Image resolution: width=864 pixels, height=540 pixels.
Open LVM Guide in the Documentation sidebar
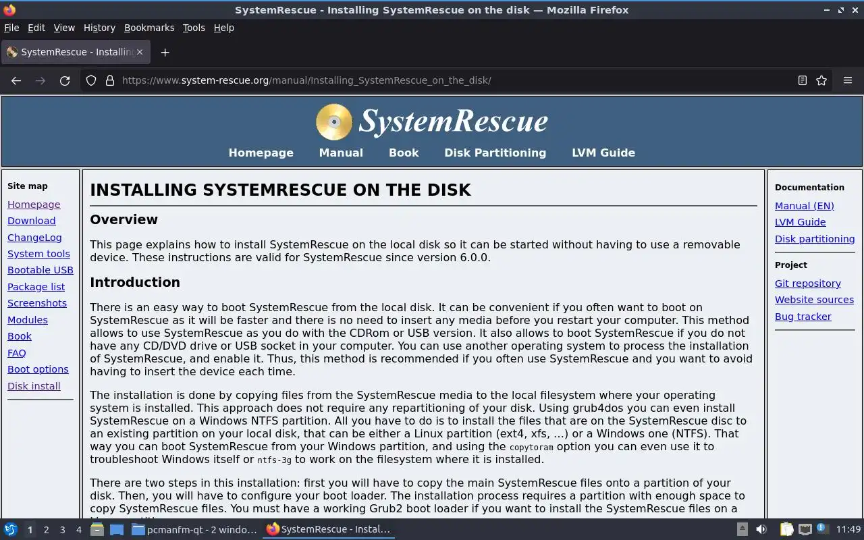coord(801,222)
